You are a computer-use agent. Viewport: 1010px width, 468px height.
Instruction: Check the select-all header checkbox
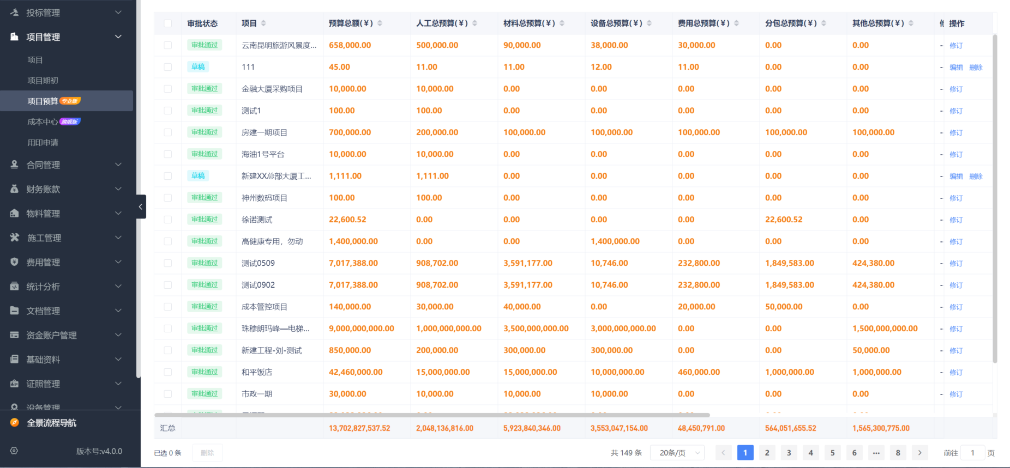point(168,23)
